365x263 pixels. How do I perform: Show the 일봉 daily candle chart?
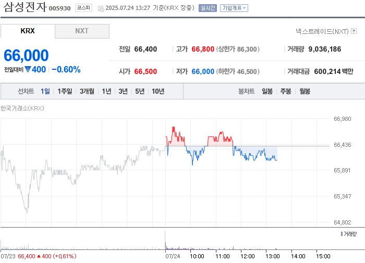point(267,91)
